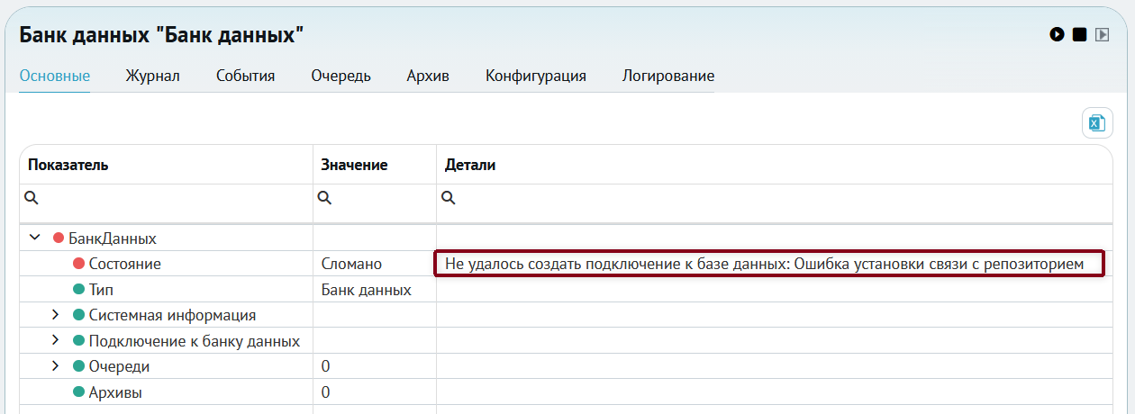Click search icon under Значение column
The width and height of the screenshot is (1135, 414).
pyautogui.click(x=324, y=197)
